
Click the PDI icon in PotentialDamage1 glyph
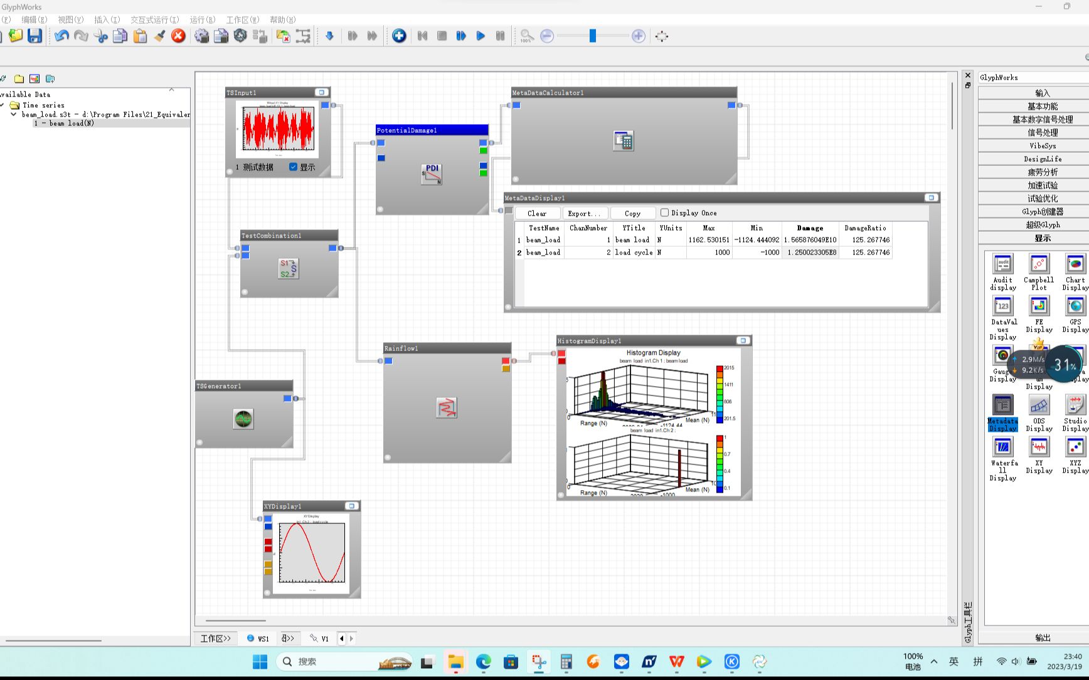432,174
